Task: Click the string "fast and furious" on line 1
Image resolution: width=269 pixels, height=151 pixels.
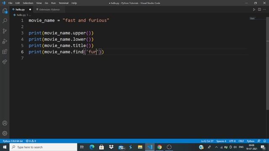Action: click(86, 21)
